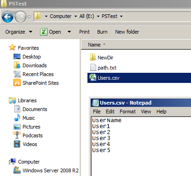Click the Computer icon in navigation pane
191x176 pixels.
pos(12,161)
